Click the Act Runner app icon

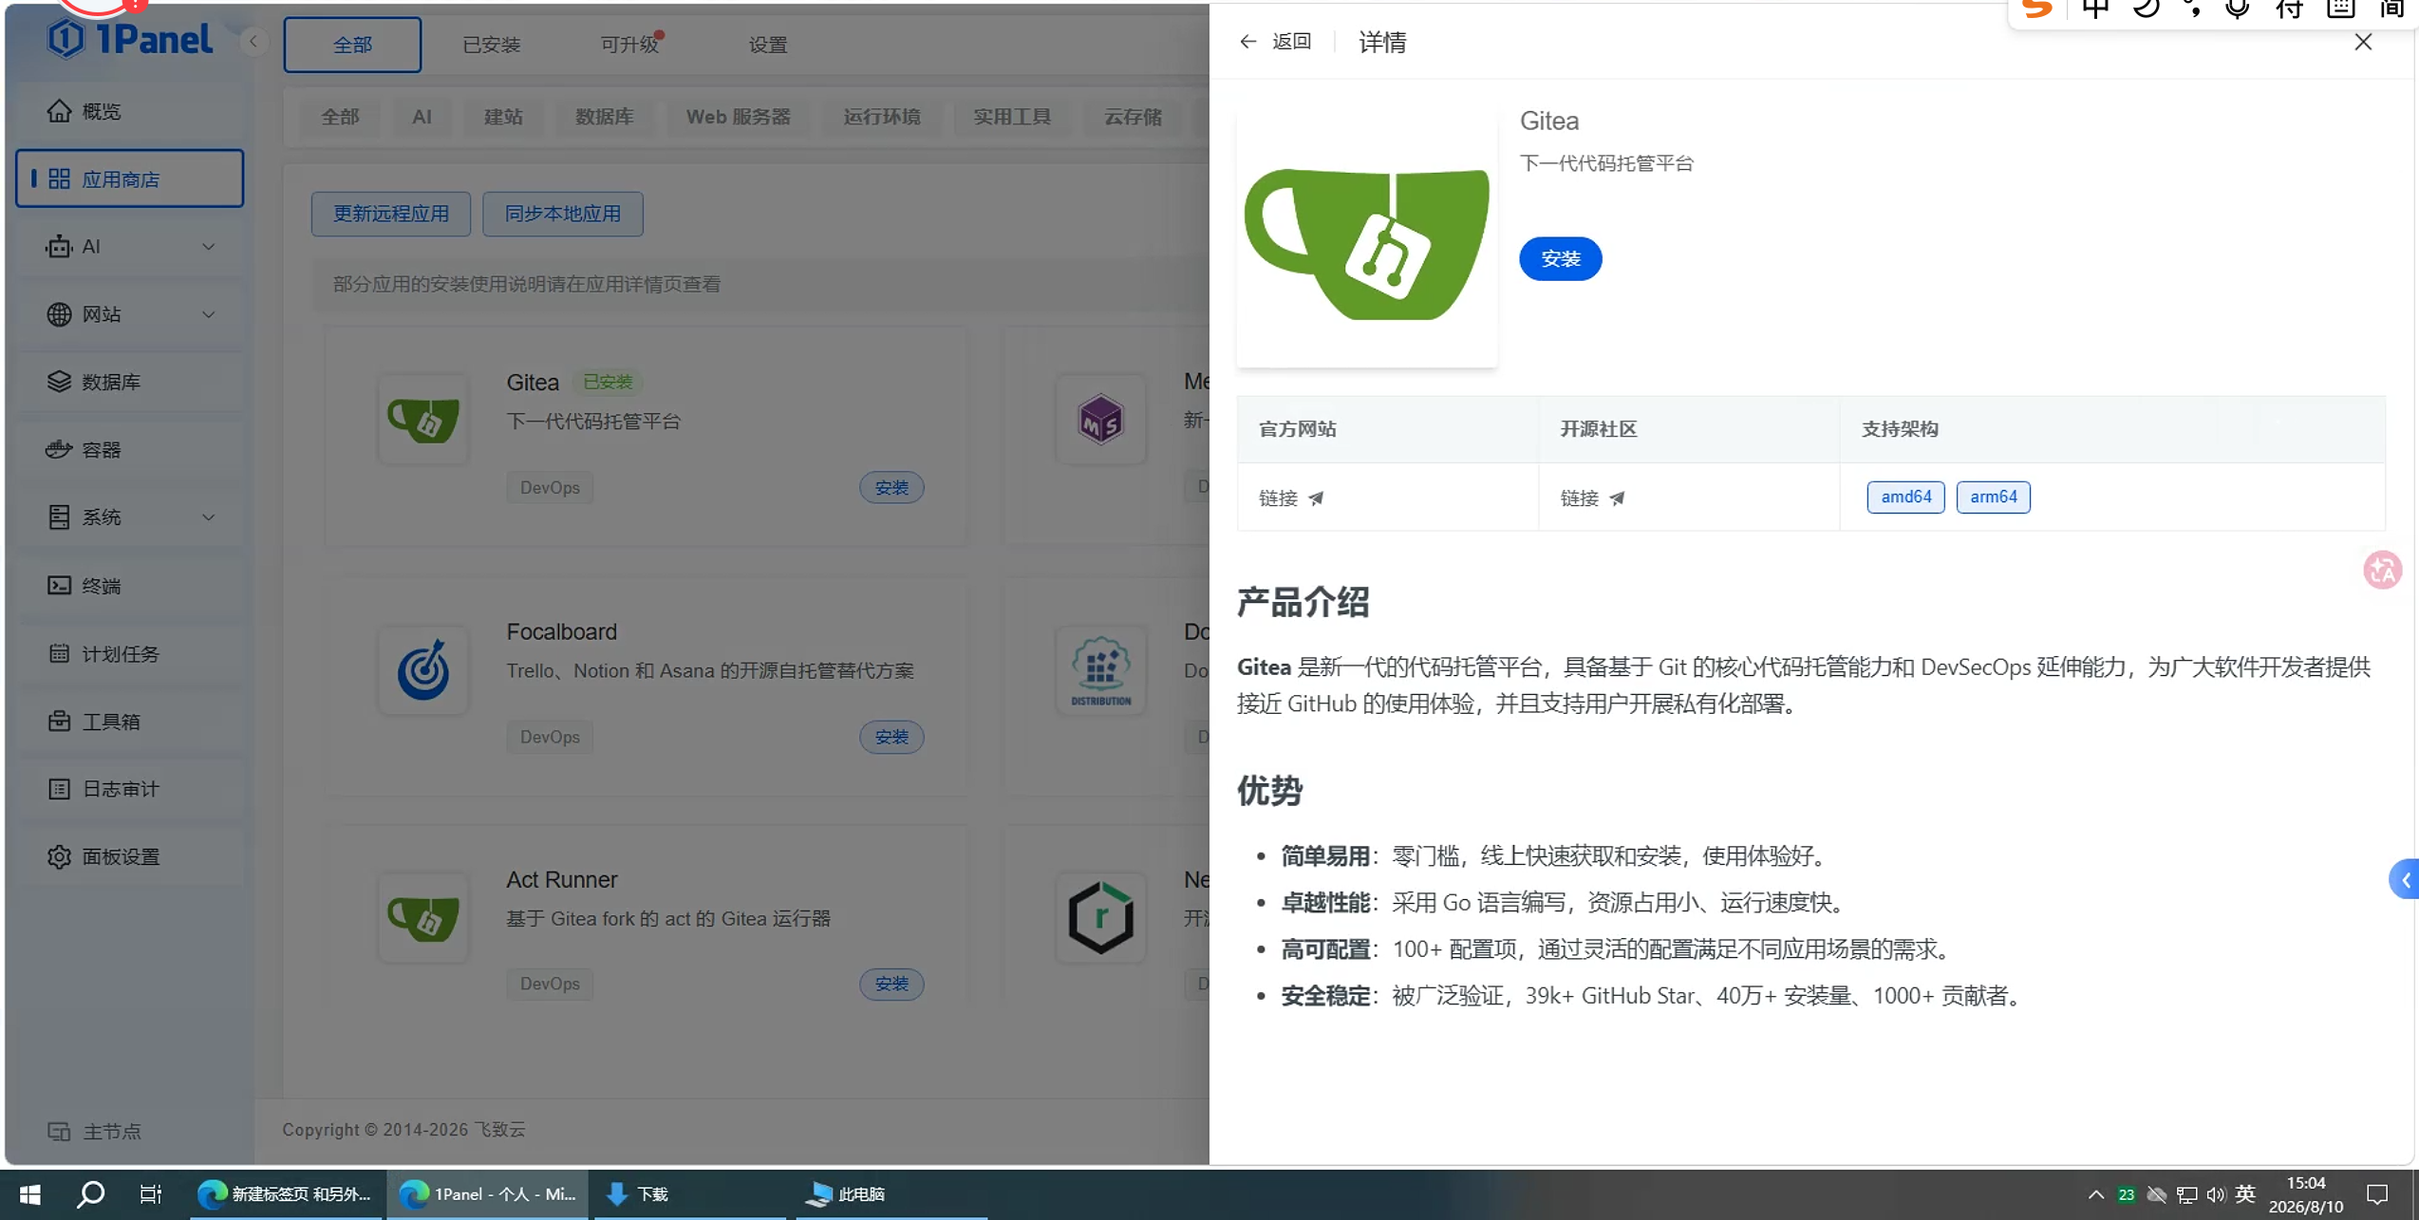click(423, 918)
